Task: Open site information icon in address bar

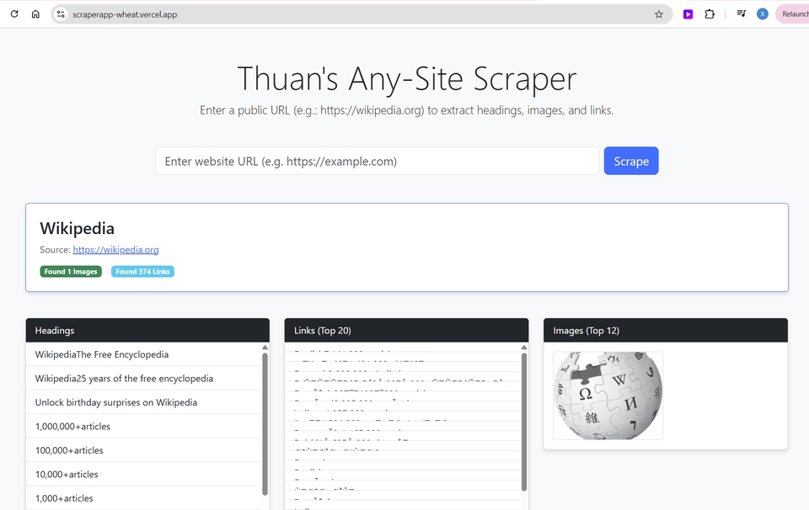Action: click(x=61, y=14)
